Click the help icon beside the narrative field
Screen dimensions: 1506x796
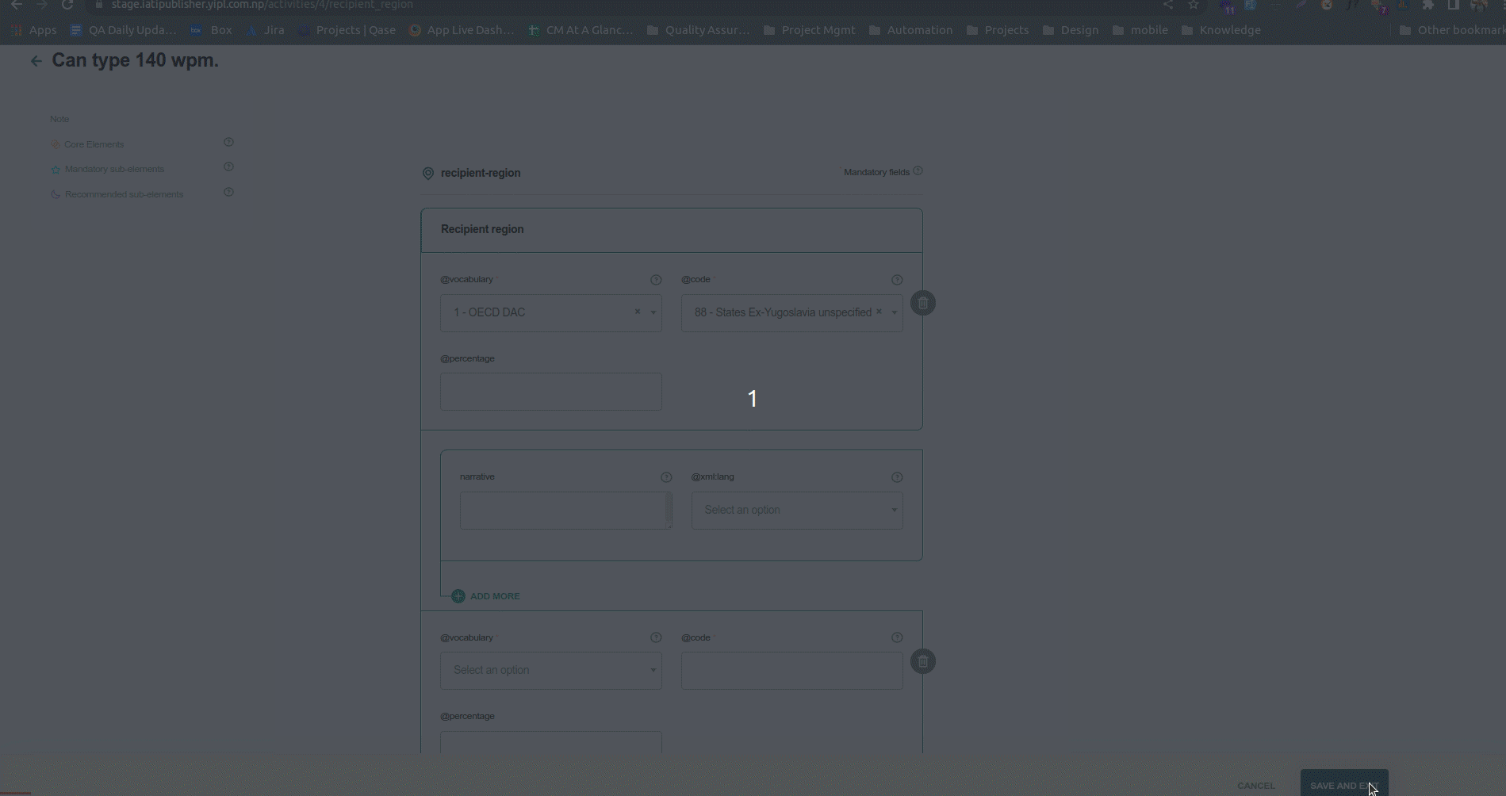click(666, 476)
